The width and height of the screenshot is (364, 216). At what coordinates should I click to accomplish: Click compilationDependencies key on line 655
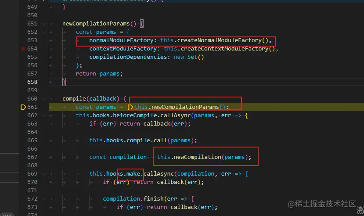[x=128, y=57]
